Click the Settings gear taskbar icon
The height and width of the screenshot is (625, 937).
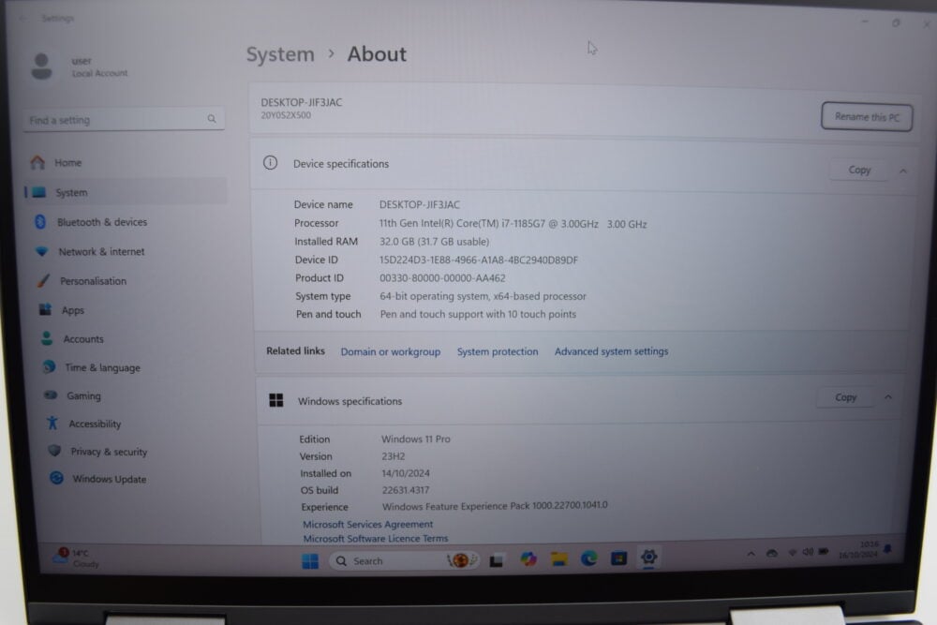[649, 558]
